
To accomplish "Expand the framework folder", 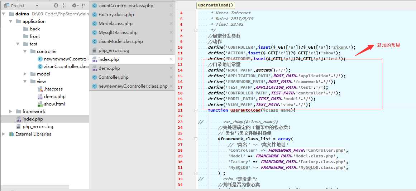I will (x=11, y=112).
